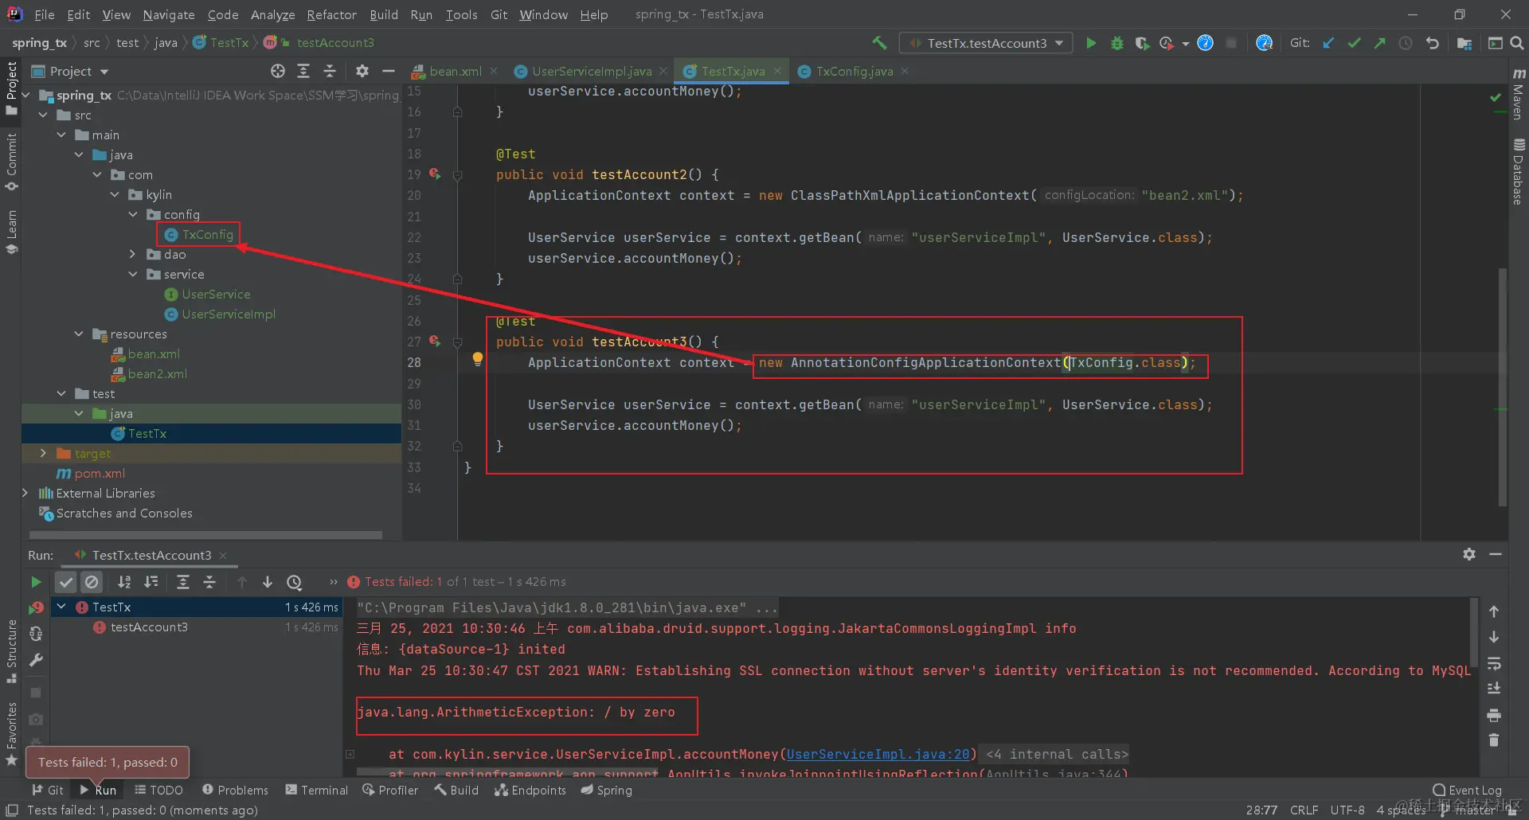
Task: Open the Analyze menu
Action: click(272, 15)
